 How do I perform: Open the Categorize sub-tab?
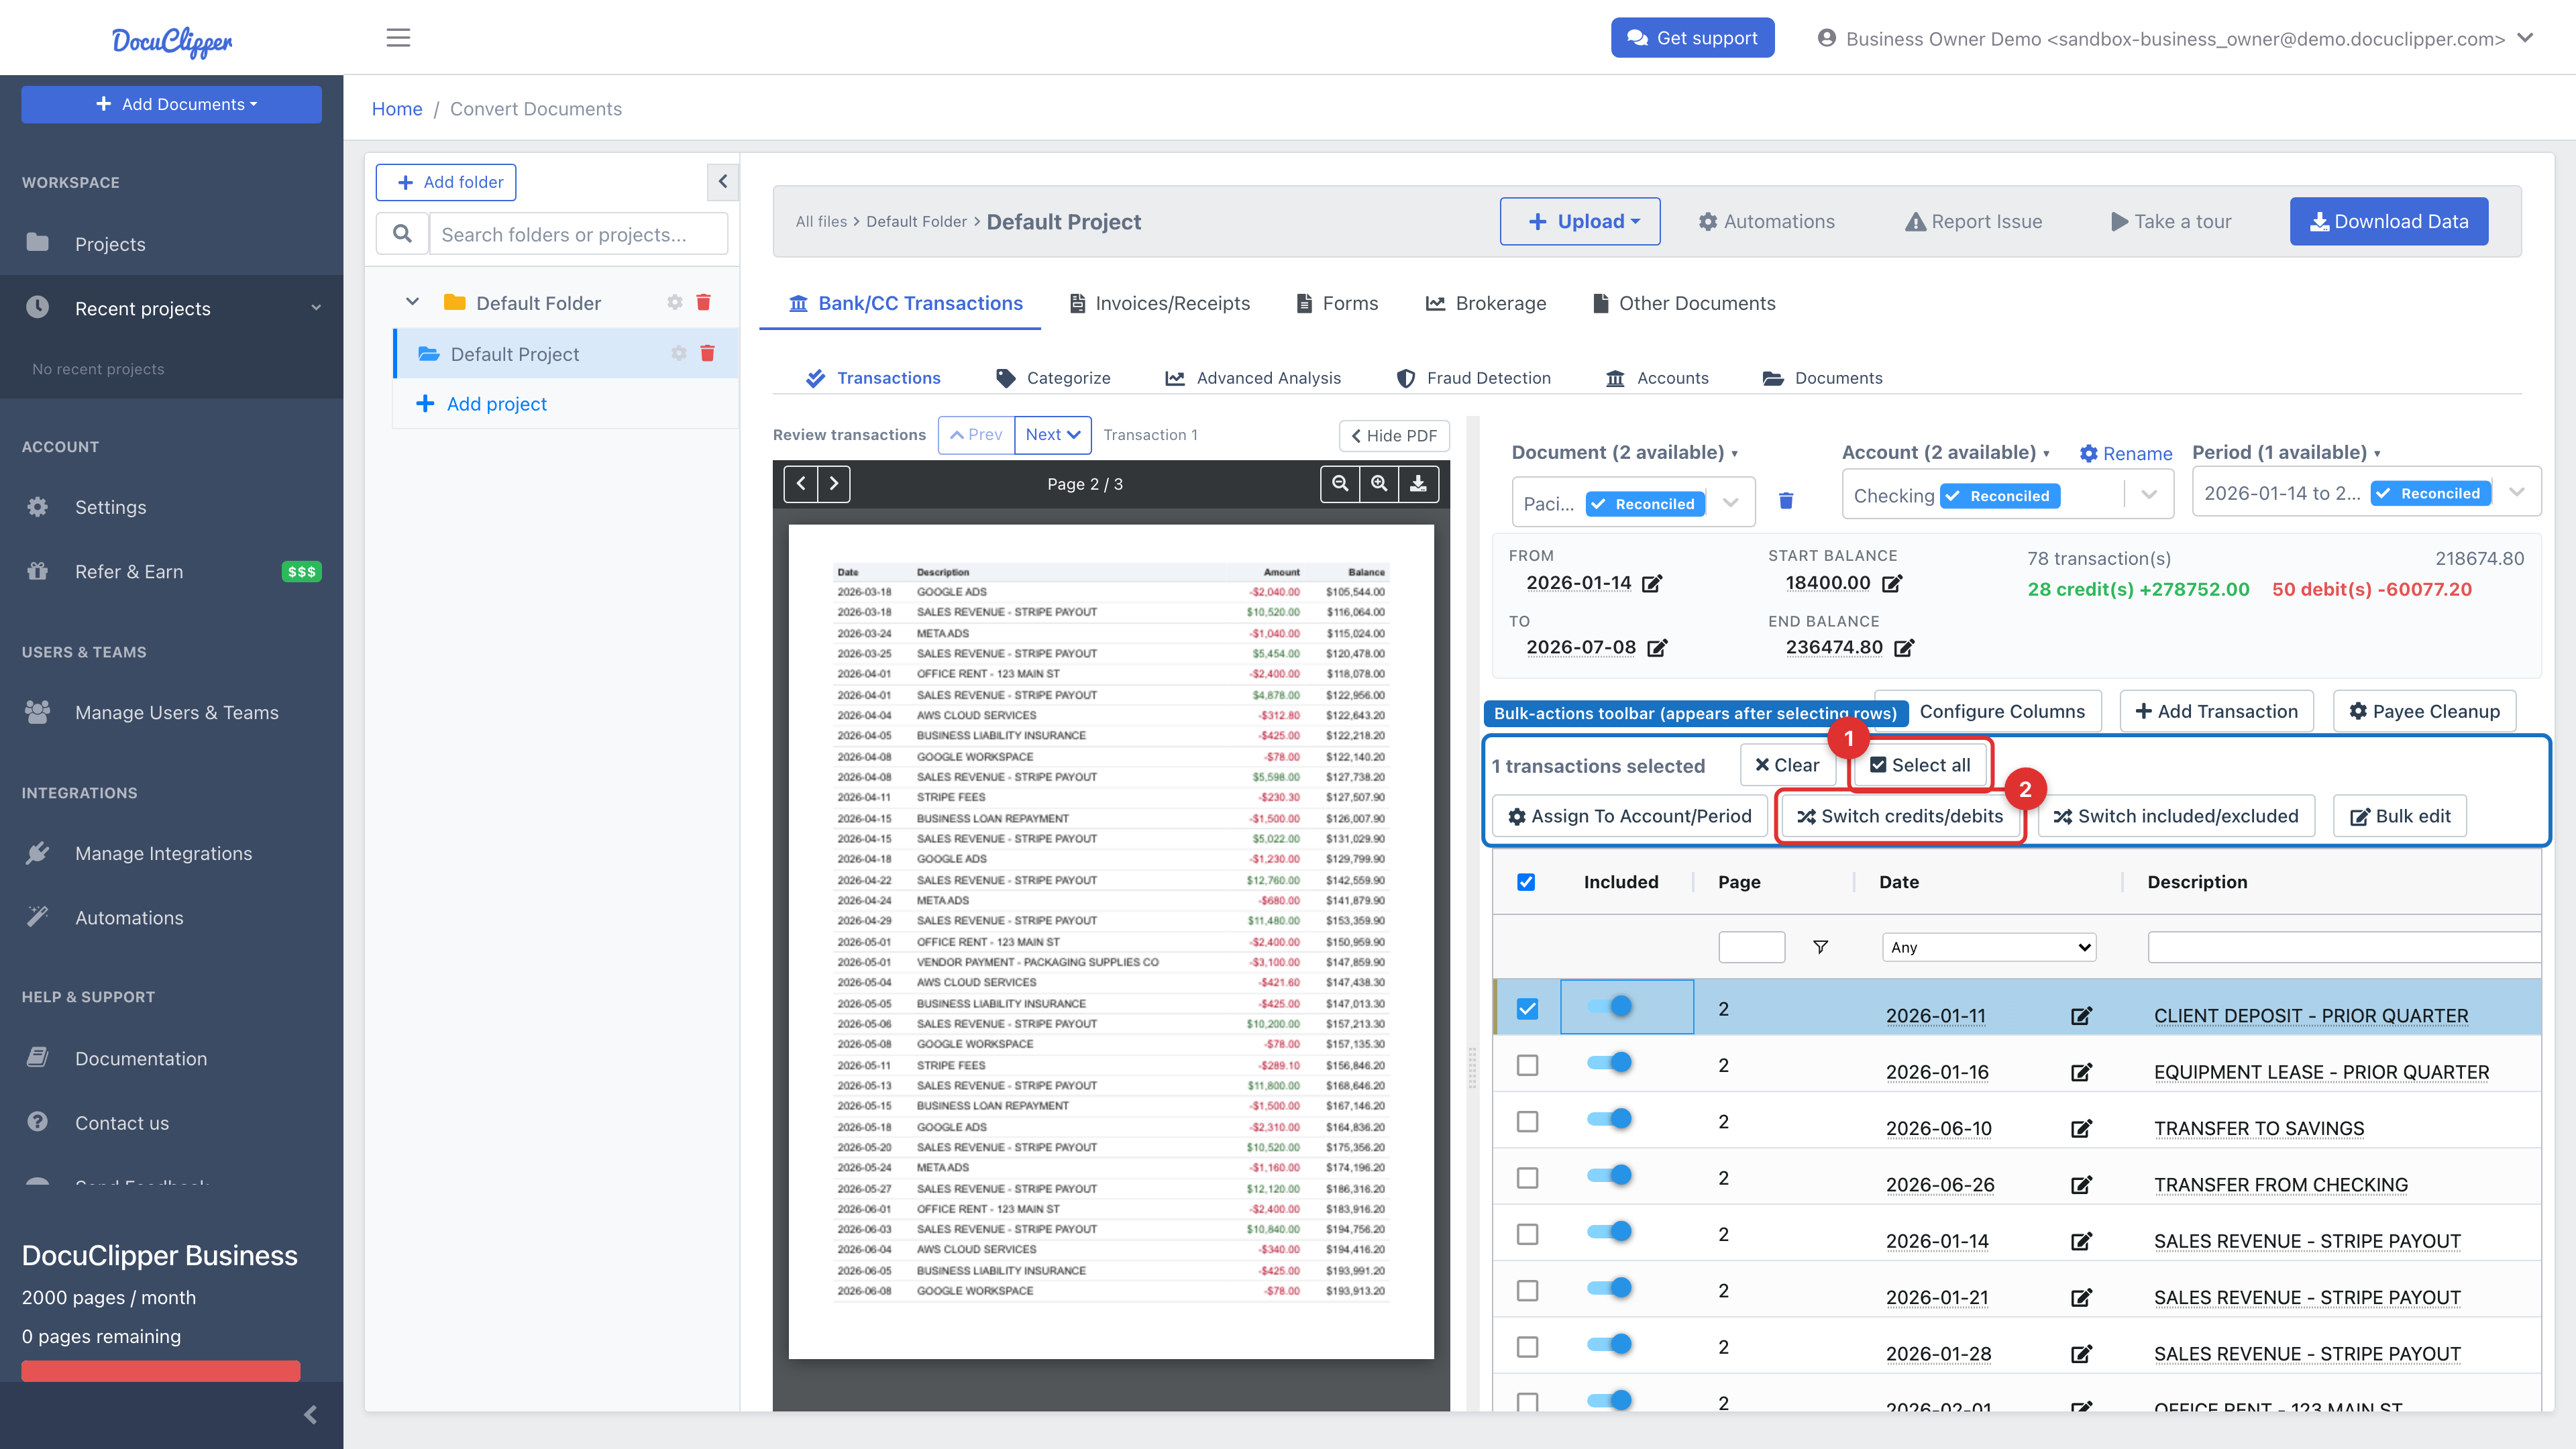[1053, 378]
